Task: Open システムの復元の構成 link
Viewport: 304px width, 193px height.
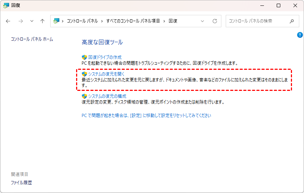Action: [107, 96]
